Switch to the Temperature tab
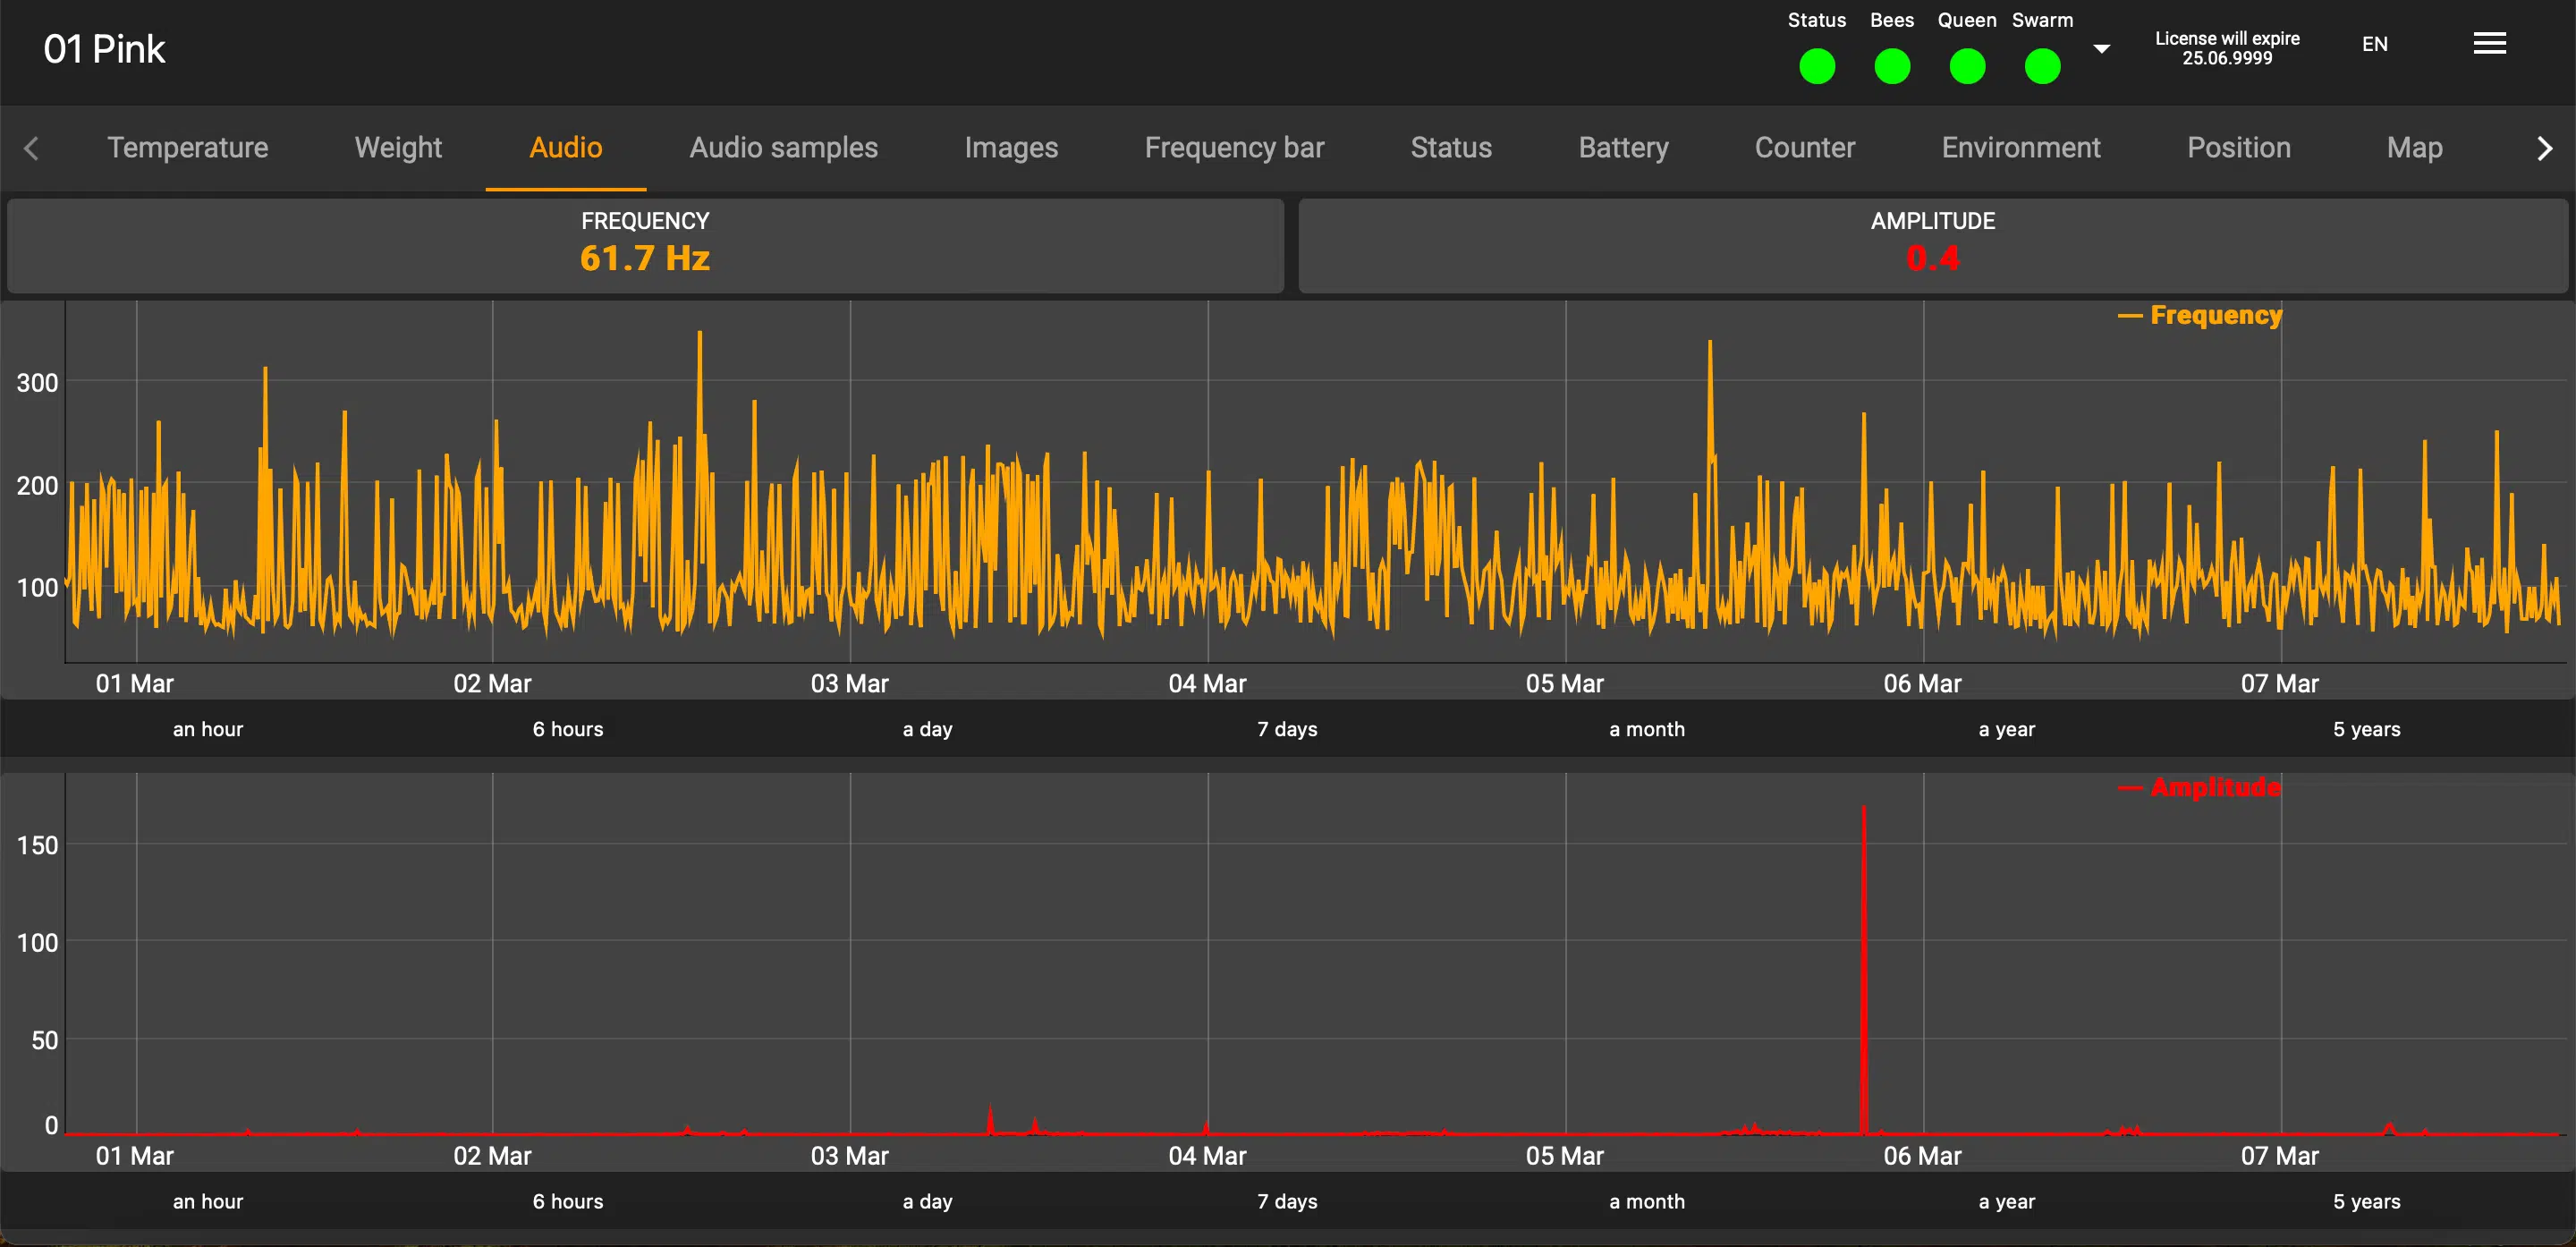Screen dimensions: 2576x1247 (x=188, y=148)
